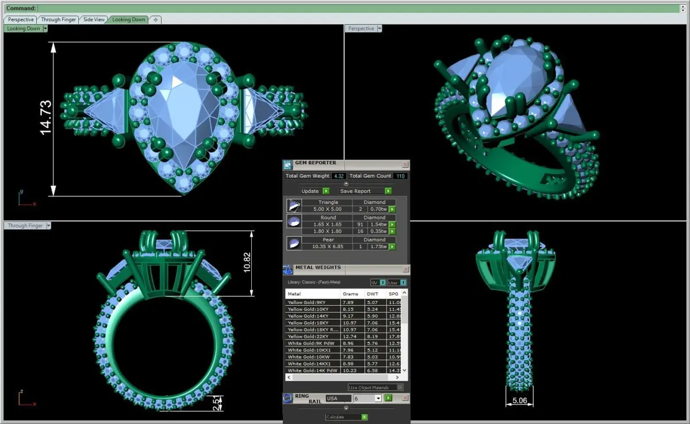Click the Triangle gem shape icon
690x424 pixels.
294,206
